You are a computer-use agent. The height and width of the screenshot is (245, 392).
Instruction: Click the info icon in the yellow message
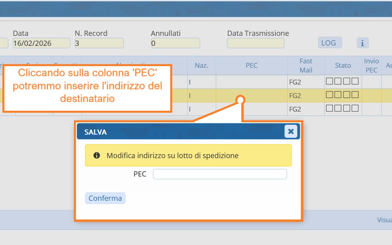(96, 155)
